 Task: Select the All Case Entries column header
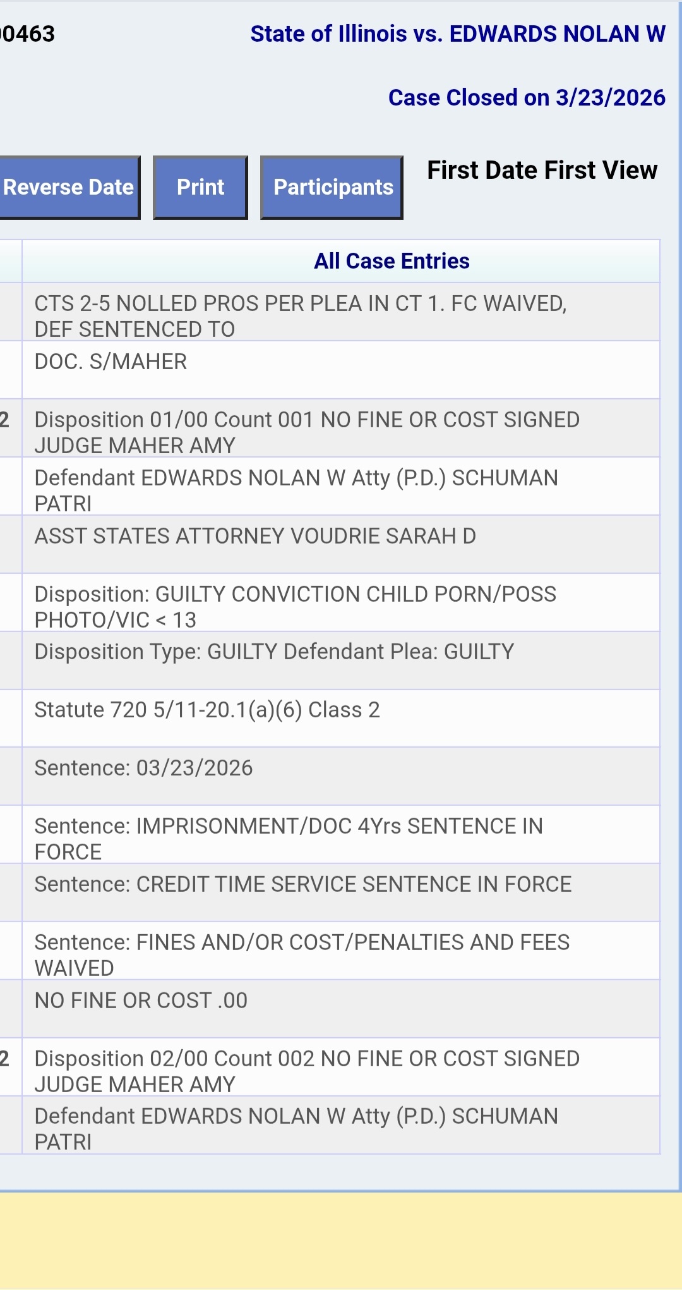pos(392,261)
